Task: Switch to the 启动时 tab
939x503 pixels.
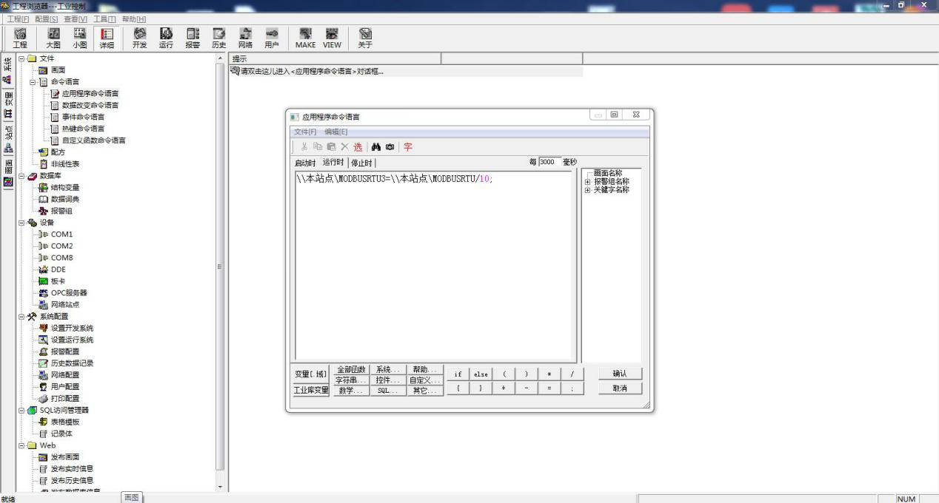Action: click(x=305, y=163)
